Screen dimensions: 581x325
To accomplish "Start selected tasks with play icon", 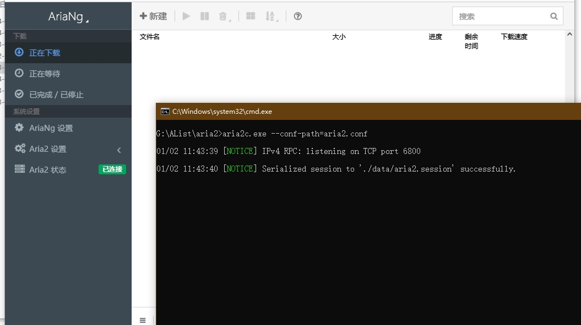I will tap(186, 16).
